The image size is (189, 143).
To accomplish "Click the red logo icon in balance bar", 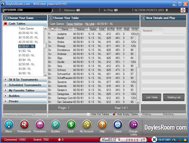I will tap(183, 10).
